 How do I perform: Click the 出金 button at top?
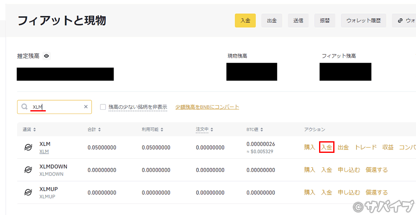click(272, 21)
